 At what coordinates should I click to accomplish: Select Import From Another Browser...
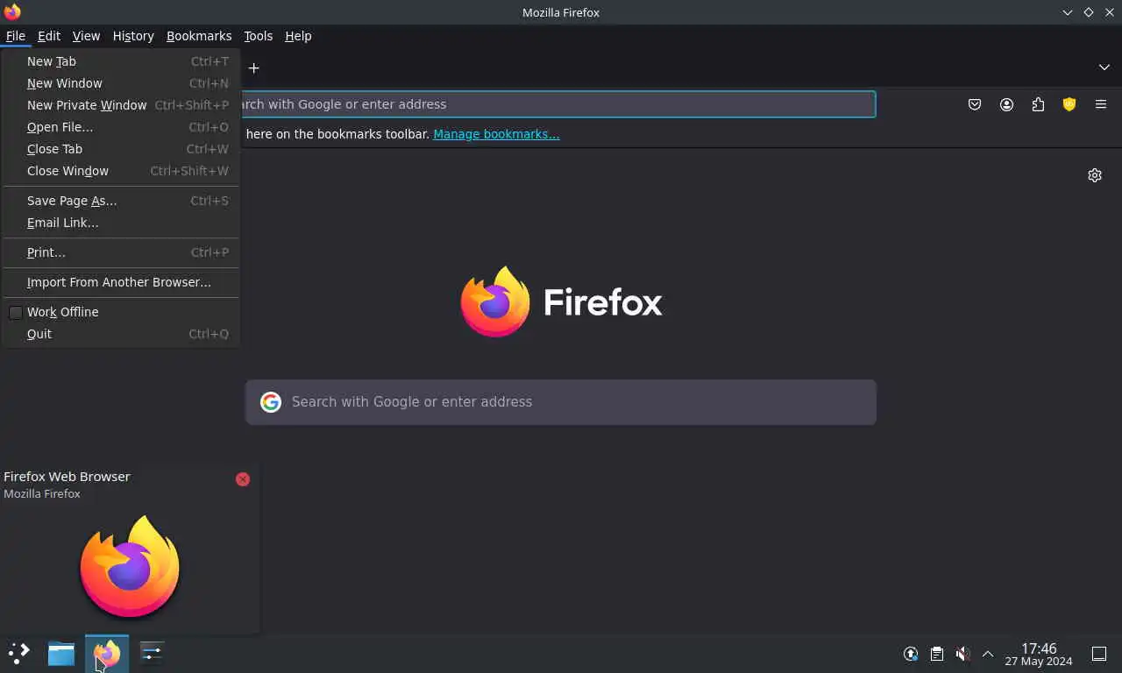point(121,282)
